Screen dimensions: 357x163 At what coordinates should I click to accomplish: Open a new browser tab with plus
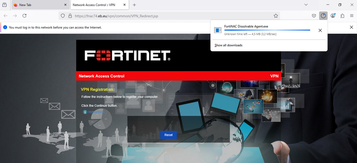pos(134,5)
